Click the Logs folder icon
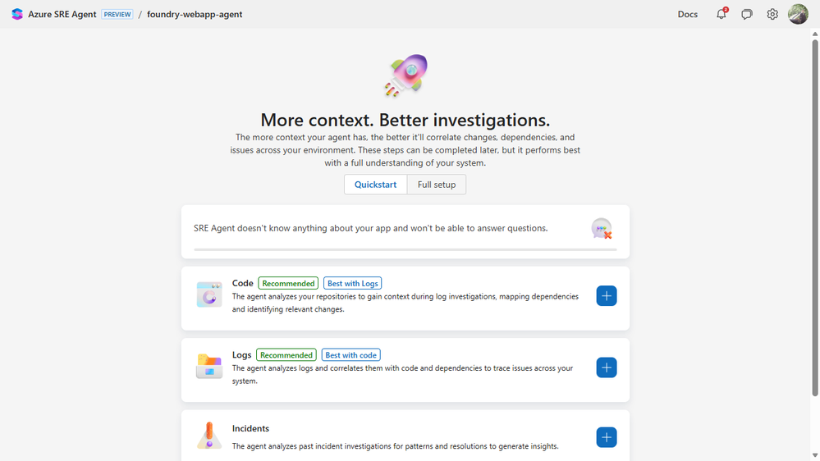Screen dimensions: 820x461 (x=209, y=367)
